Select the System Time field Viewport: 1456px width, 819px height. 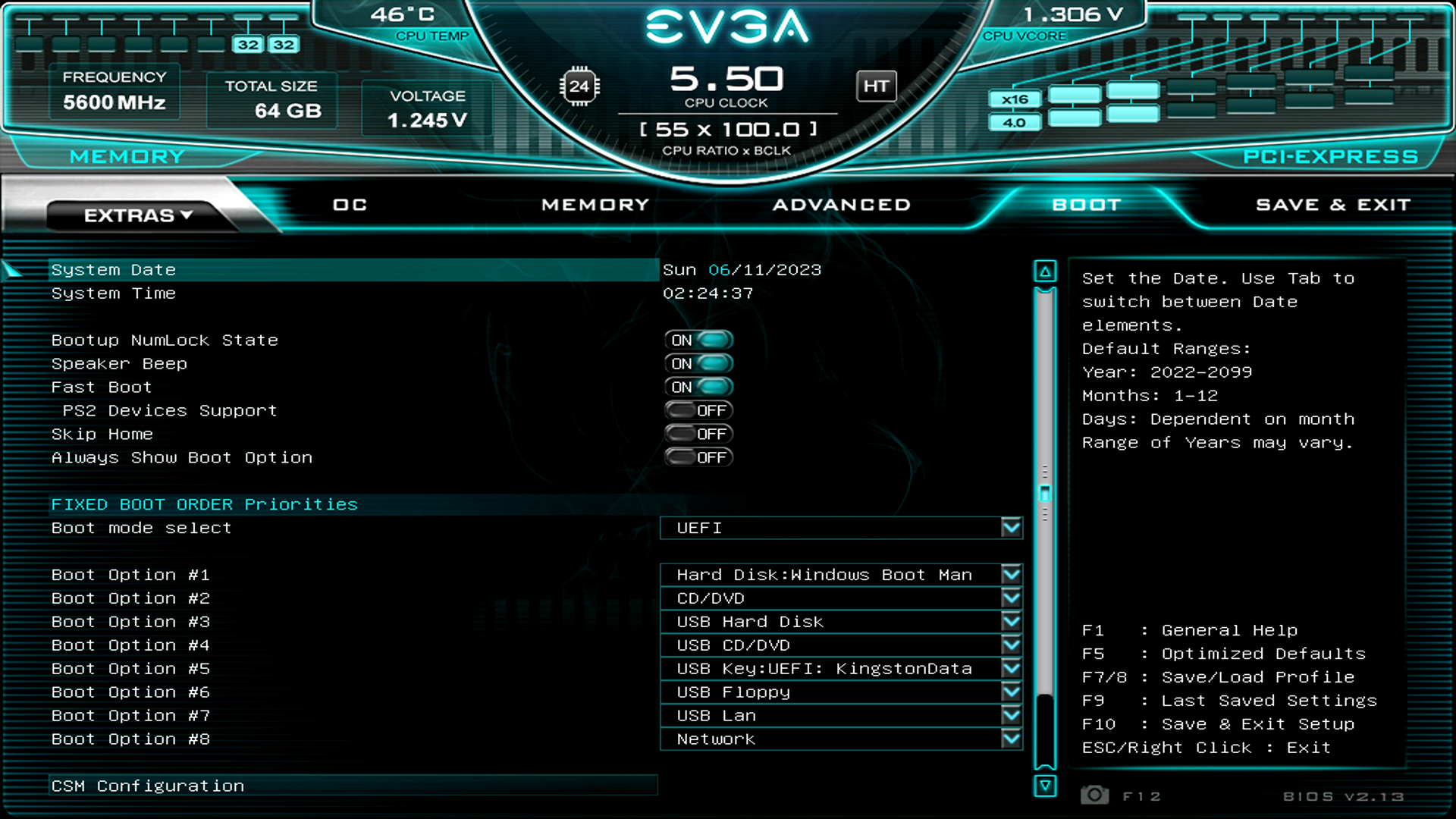(x=113, y=293)
